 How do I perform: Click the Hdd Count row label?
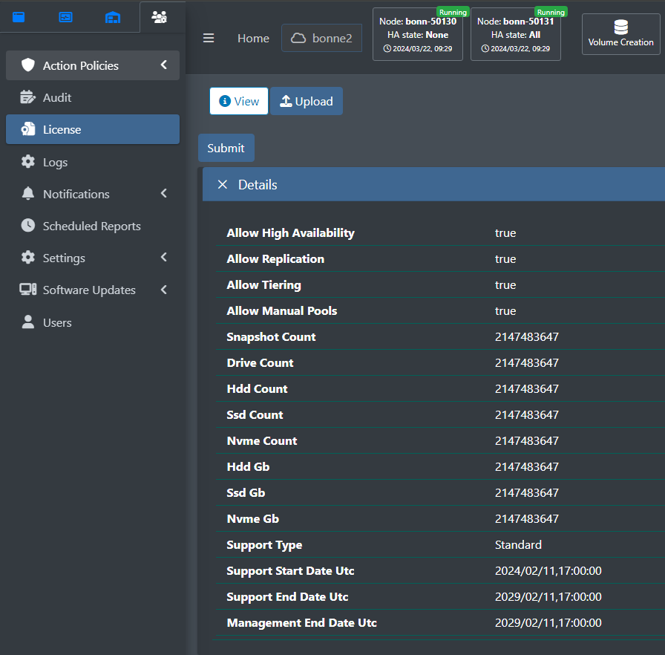(x=257, y=388)
